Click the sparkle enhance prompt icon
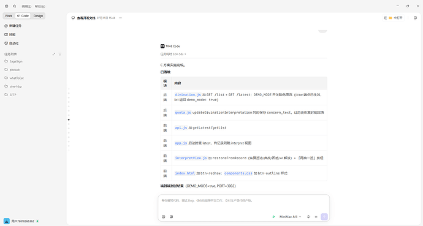This screenshot has height=226, width=423. [316, 217]
